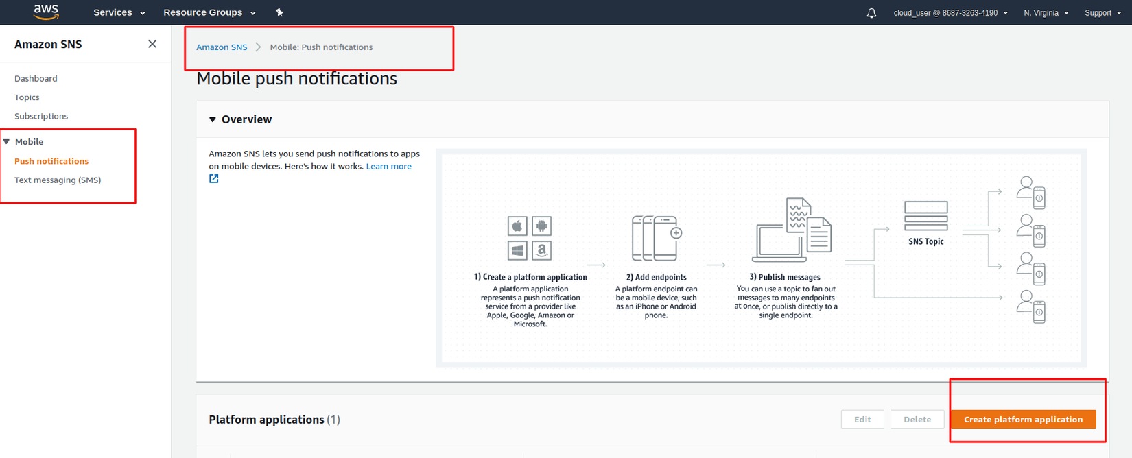The image size is (1132, 458).
Task: Click the pin shortcuts icon
Action: coord(279,12)
